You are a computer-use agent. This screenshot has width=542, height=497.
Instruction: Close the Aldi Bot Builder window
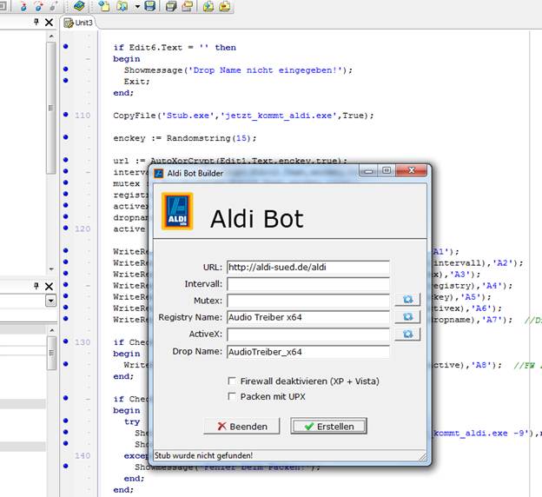point(412,170)
